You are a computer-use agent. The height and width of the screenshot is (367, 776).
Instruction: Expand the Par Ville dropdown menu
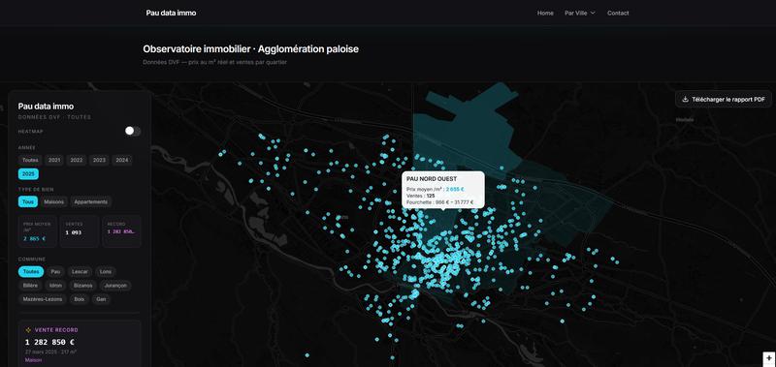pyautogui.click(x=580, y=13)
